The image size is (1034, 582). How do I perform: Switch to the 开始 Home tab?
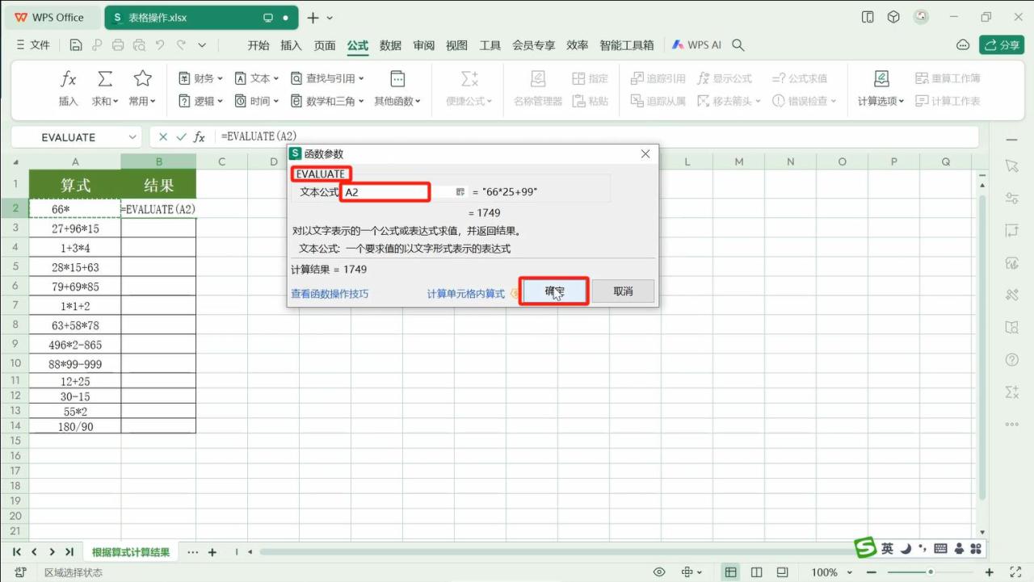[x=258, y=45]
